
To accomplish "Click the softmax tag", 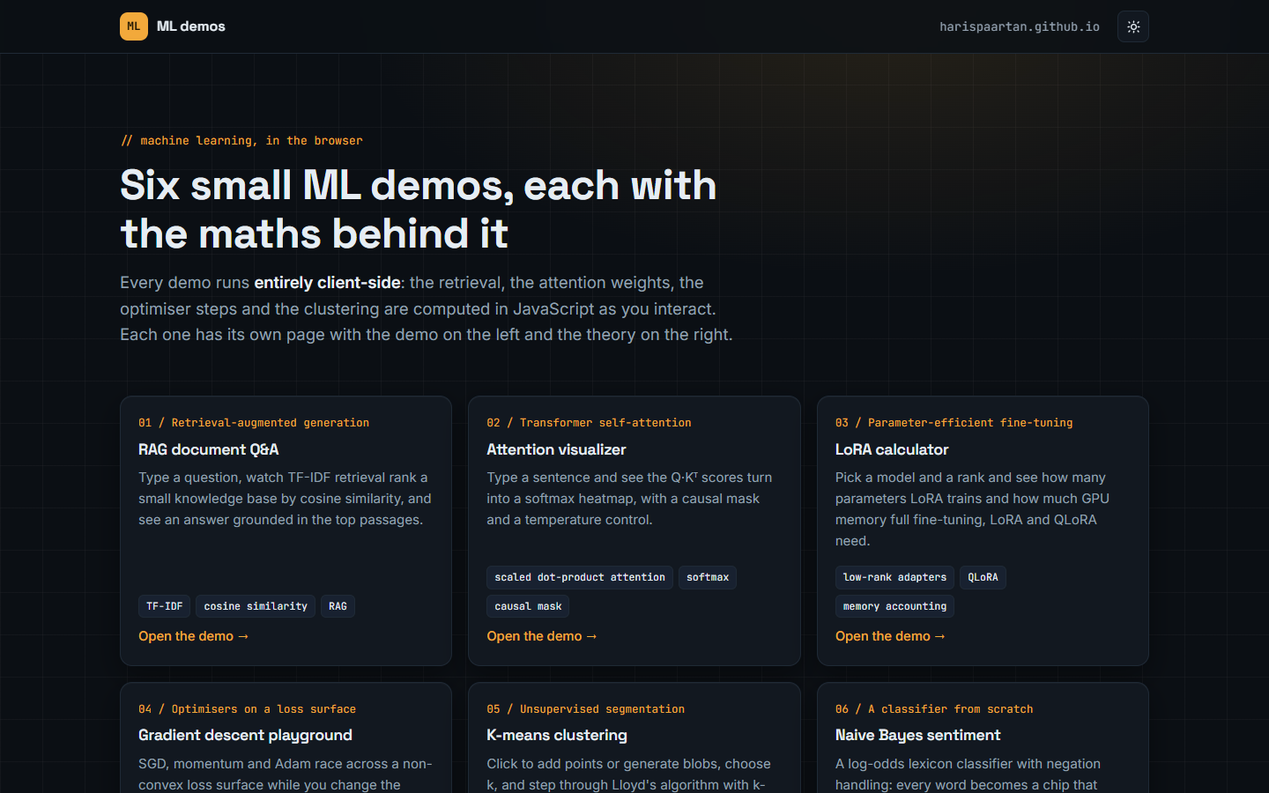I will tap(708, 577).
